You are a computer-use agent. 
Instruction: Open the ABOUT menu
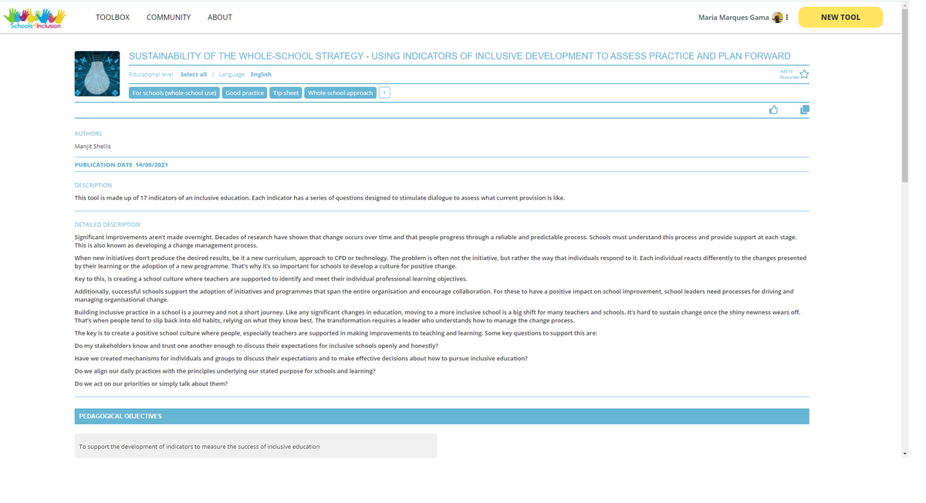[x=220, y=17]
